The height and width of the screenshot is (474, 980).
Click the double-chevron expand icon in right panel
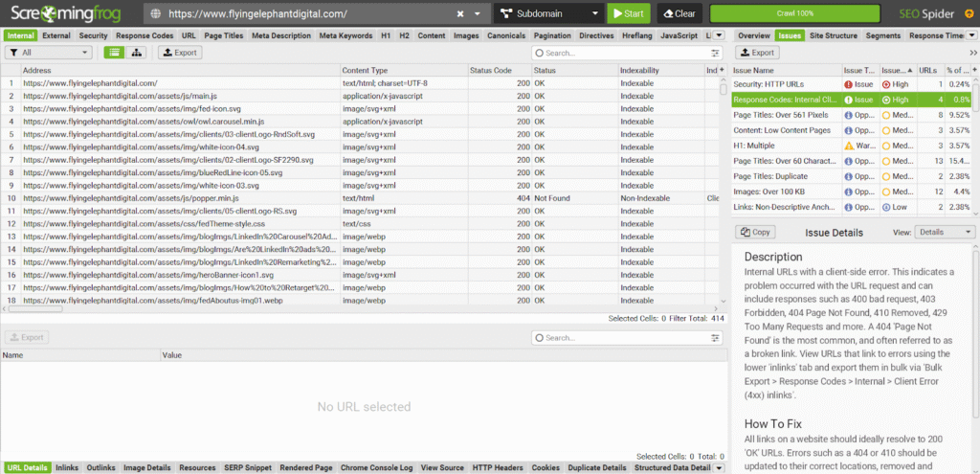972,54
